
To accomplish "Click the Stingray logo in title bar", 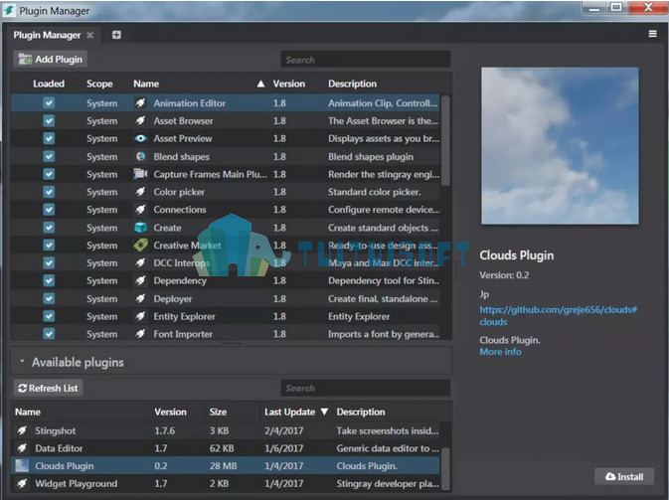I will click(x=9, y=10).
